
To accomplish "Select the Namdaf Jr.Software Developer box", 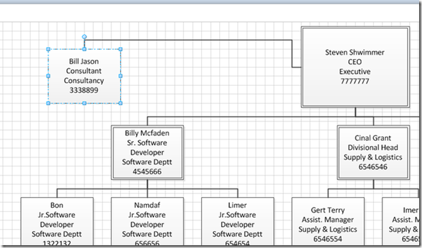I will coord(147,222).
